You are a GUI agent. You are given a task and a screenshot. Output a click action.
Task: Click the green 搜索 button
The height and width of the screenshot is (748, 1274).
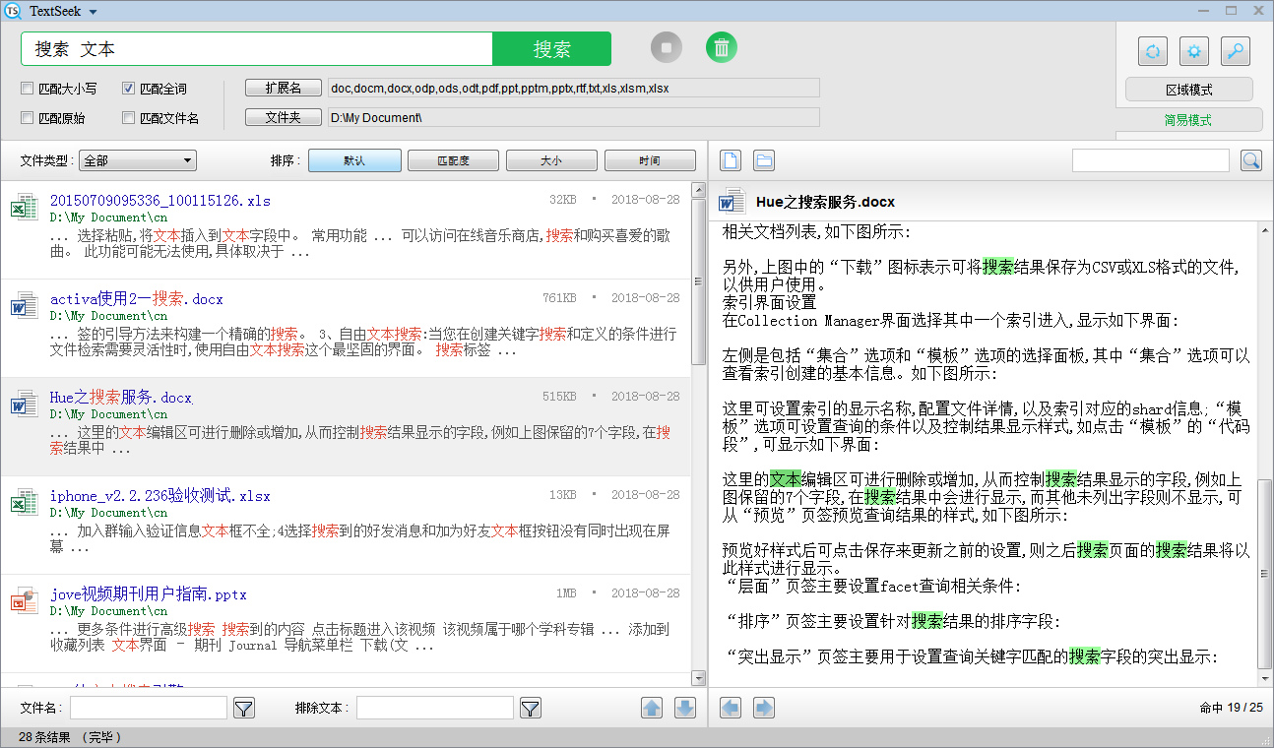click(551, 49)
